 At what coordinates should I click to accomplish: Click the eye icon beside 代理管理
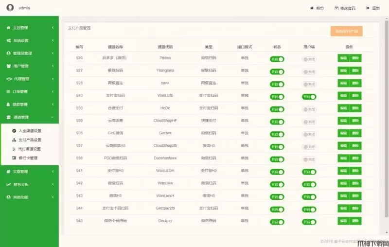point(8,79)
